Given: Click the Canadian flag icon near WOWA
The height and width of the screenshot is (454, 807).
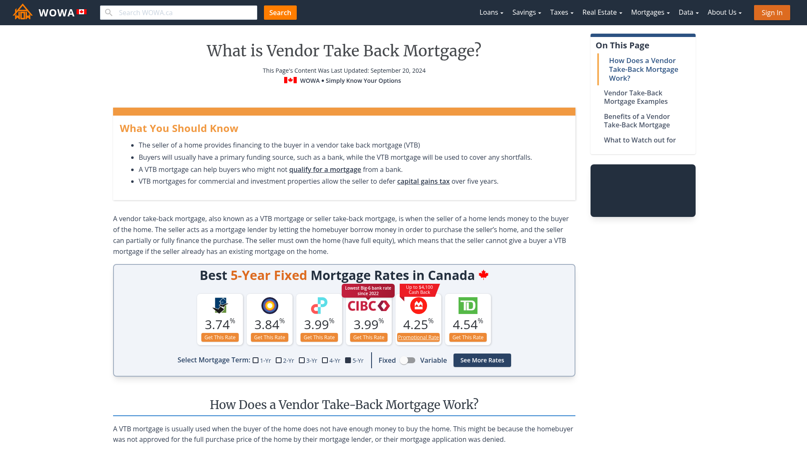Looking at the screenshot, I should pyautogui.click(x=81, y=12).
